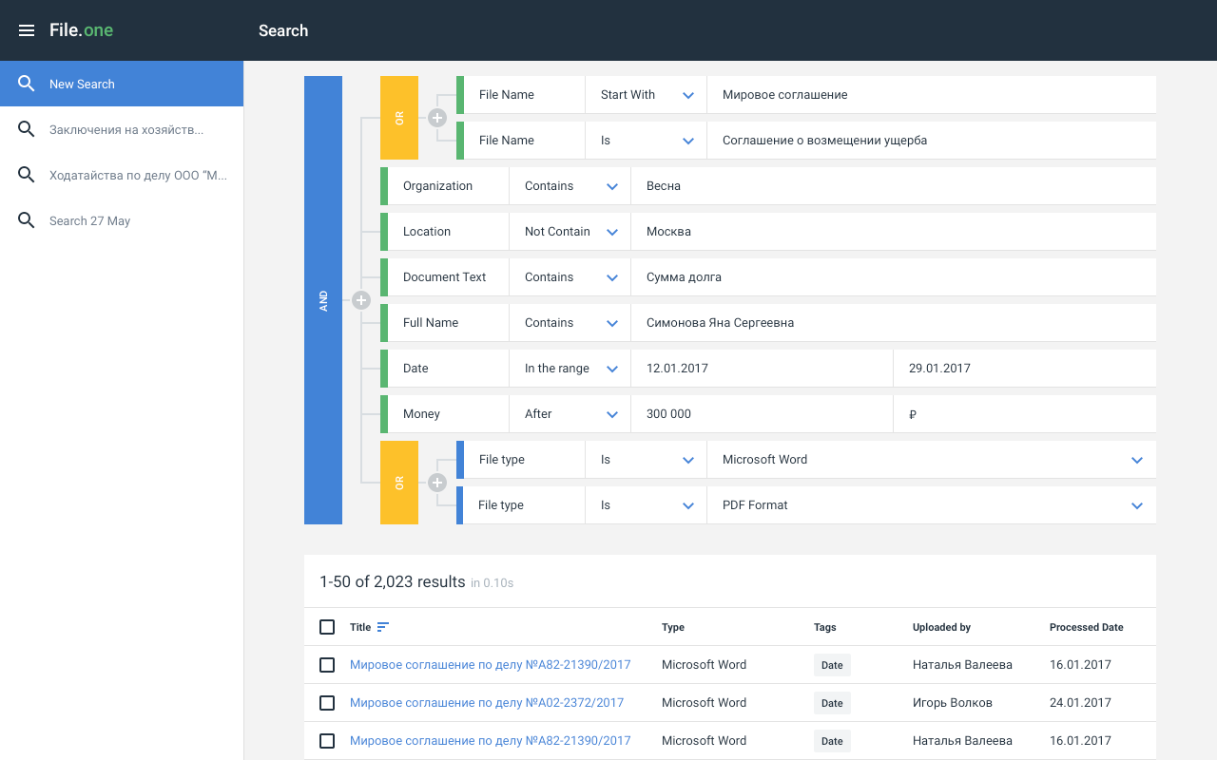Check the box for document №A02-2372/2017

click(x=327, y=703)
